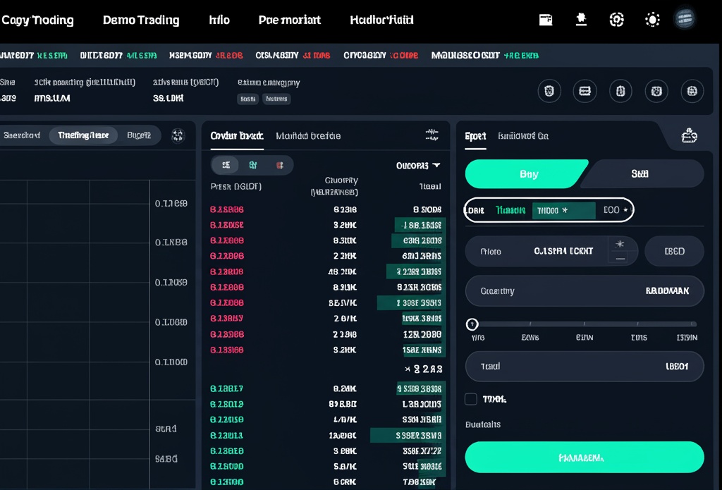Click into the Quantity input field
The height and width of the screenshot is (490, 722).
point(585,291)
